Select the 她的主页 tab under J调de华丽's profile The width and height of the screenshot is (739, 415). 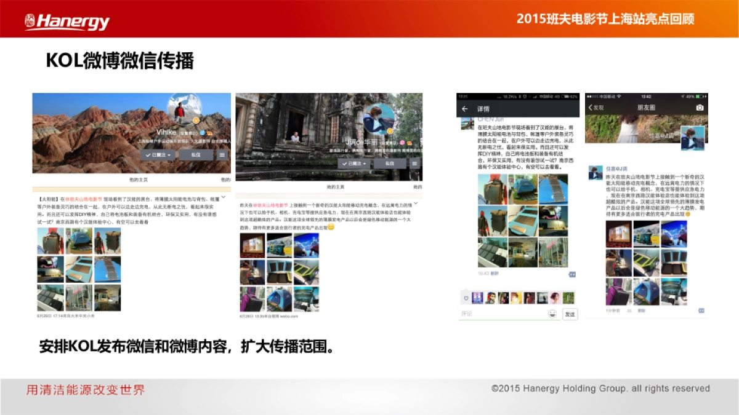334,186
